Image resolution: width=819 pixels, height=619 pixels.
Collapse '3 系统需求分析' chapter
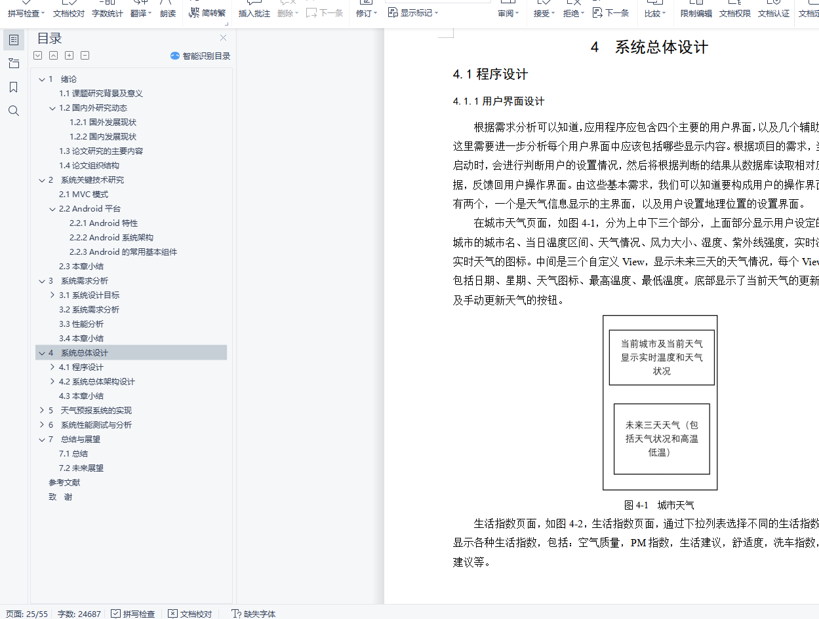point(42,281)
